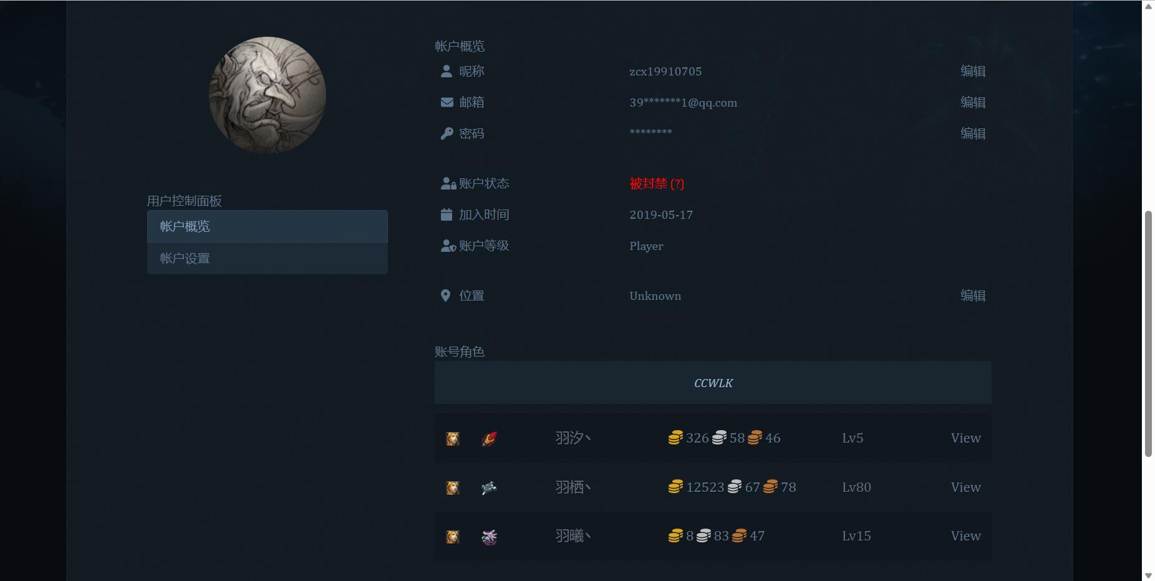Click the gold coin icon in 羽栖丶 row
The width and height of the screenshot is (1155, 581).
click(675, 486)
